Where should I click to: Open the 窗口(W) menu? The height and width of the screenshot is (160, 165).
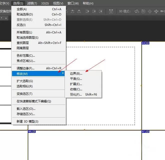tap(73, 3)
